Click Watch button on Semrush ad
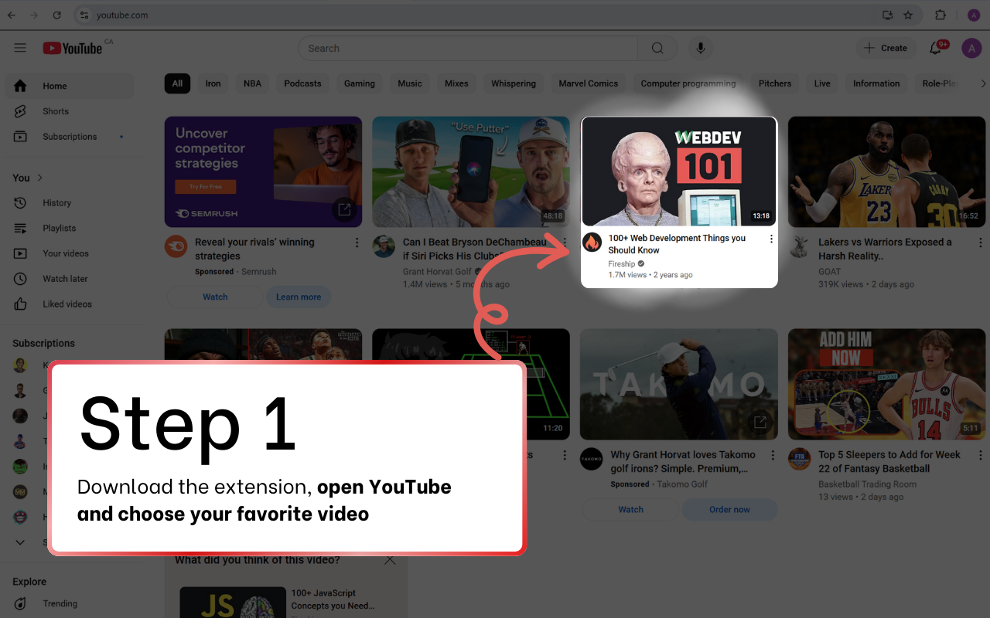Viewport: 990px width, 618px height. tap(215, 297)
